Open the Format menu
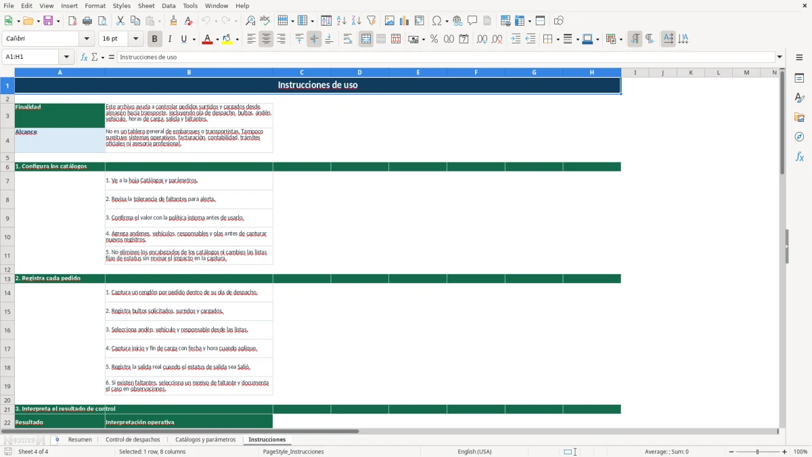 [95, 5]
